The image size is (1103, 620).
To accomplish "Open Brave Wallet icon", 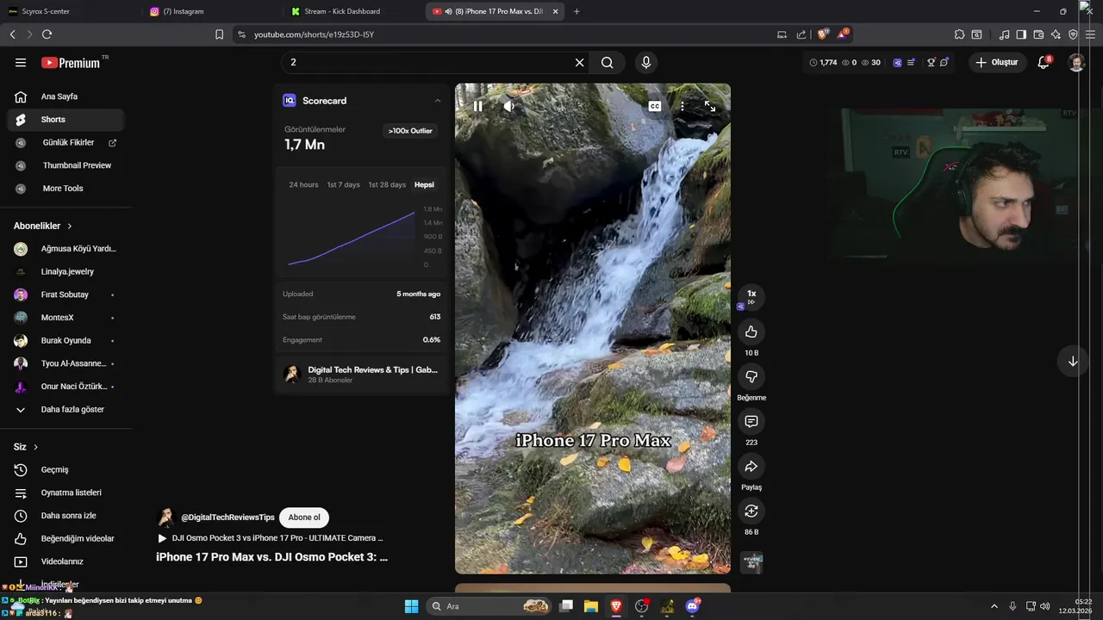I will click(1038, 34).
